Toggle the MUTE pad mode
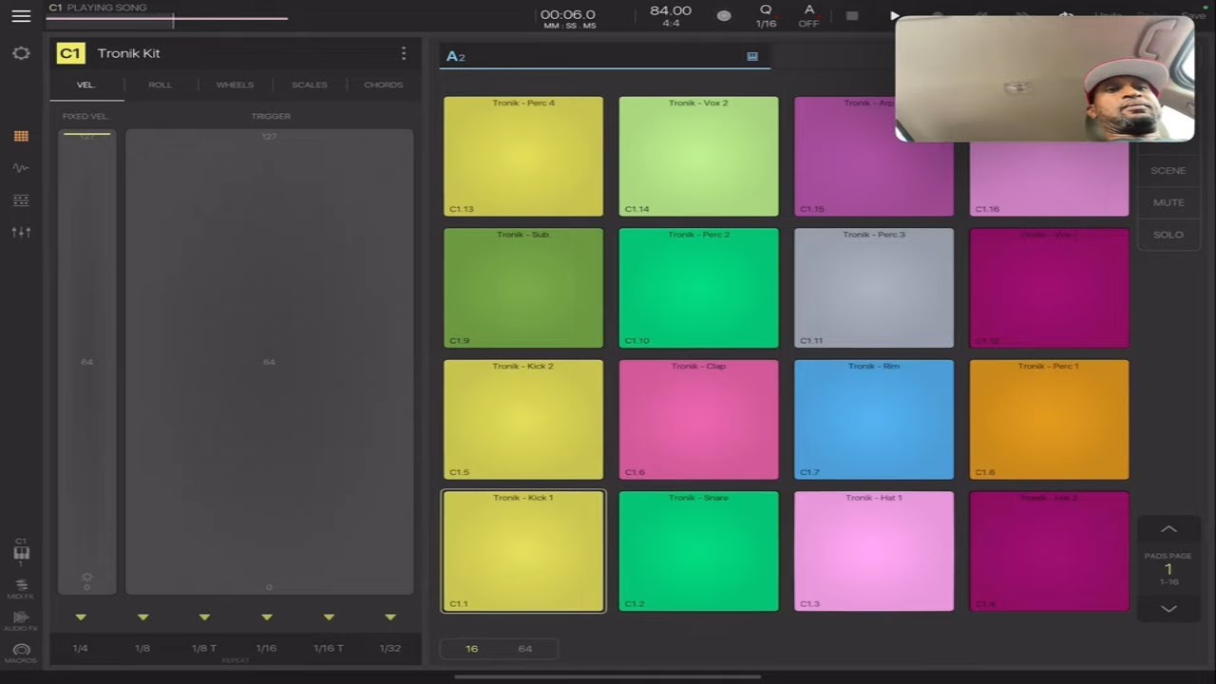Viewport: 1216px width, 684px height. click(x=1168, y=202)
